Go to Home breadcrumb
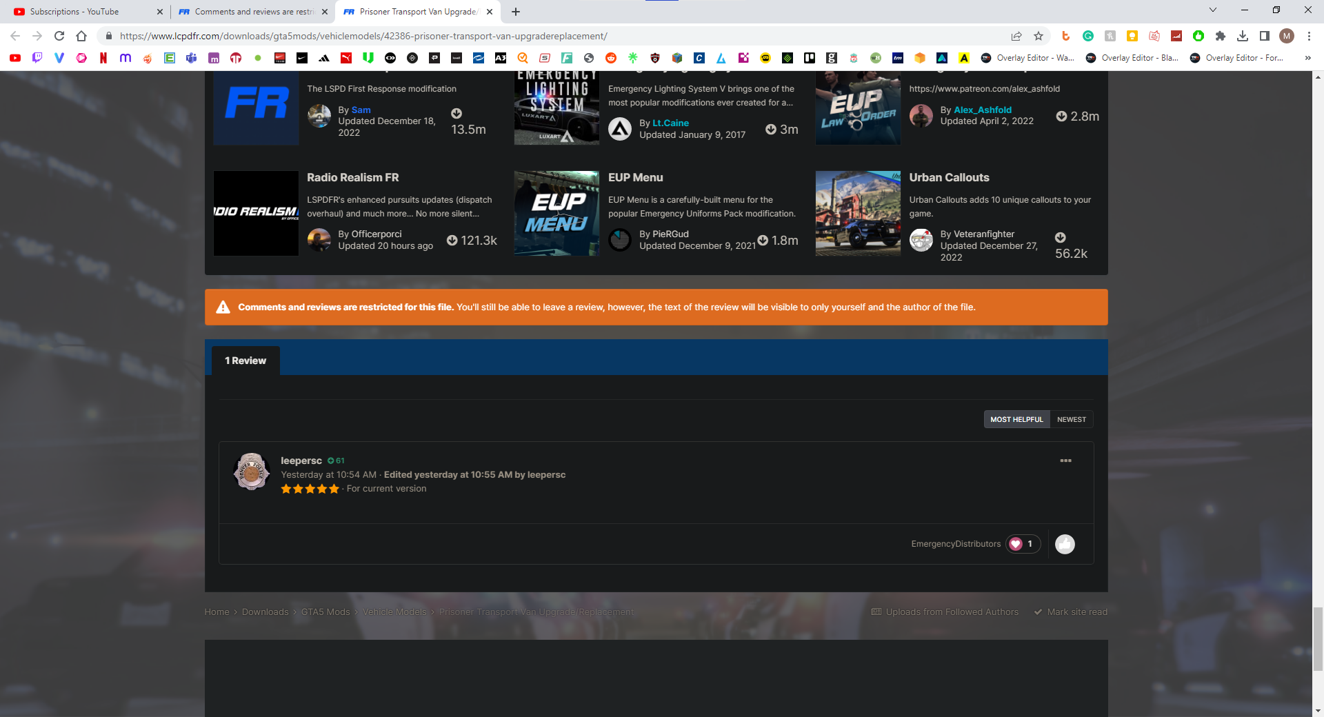 point(217,612)
